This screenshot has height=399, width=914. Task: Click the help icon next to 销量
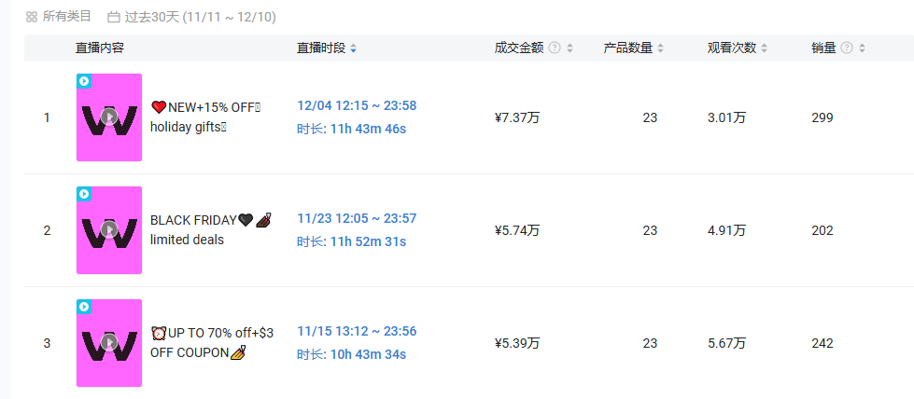(847, 48)
